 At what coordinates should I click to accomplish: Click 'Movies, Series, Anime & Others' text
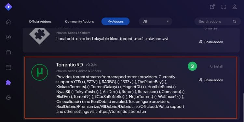click(x=79, y=71)
